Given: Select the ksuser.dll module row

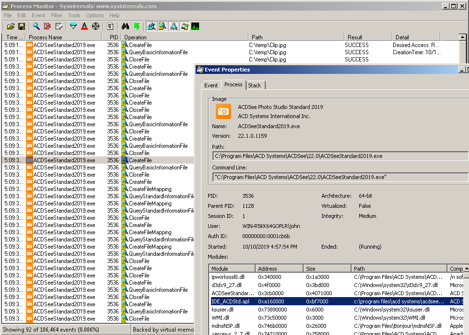Looking at the screenshot, I should 337,309.
